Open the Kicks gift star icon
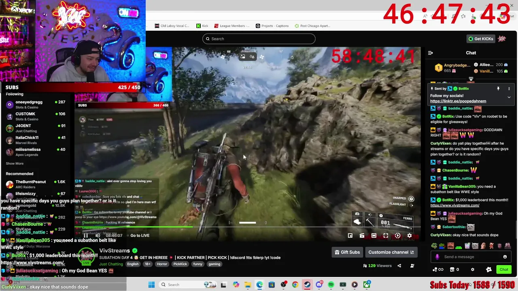The height and width of the screenshot is (291, 518). tap(489, 270)
